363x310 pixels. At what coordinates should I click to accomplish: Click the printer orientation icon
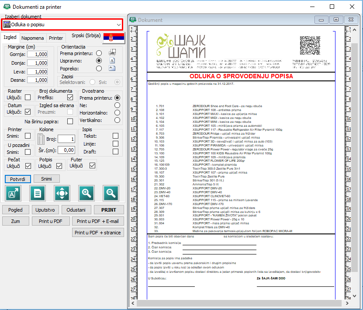[x=112, y=52]
